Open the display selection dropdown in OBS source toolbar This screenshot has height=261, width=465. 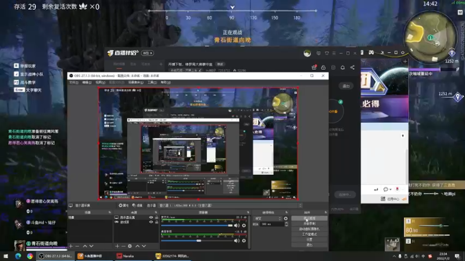tap(230, 205)
